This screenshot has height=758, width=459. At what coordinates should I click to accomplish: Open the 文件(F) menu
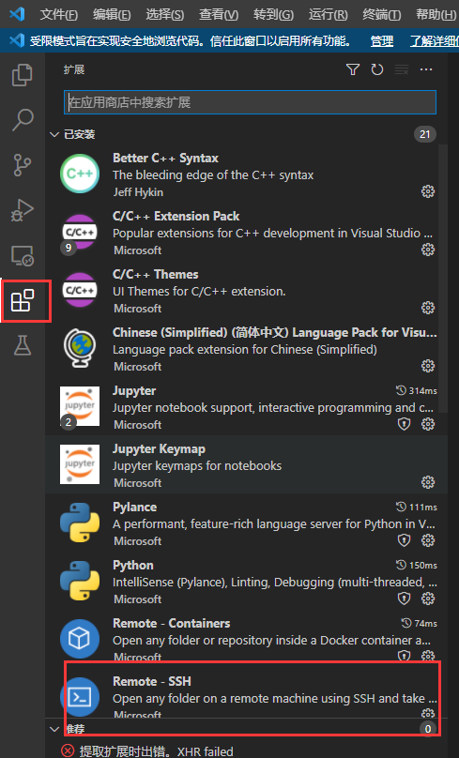tap(58, 14)
